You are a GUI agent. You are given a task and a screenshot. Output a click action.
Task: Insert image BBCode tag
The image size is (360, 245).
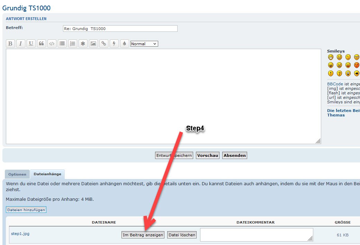pyautogui.click(x=93, y=44)
